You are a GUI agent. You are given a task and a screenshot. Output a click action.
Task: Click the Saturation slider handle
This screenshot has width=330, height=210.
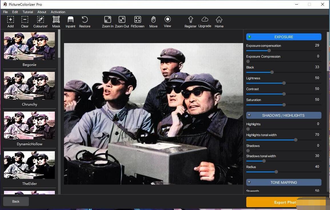point(284,105)
